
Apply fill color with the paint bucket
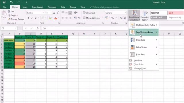50,18
